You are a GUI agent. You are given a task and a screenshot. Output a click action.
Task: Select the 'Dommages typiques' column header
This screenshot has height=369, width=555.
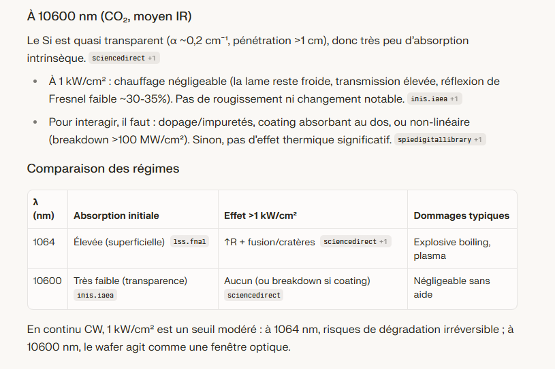point(461,215)
